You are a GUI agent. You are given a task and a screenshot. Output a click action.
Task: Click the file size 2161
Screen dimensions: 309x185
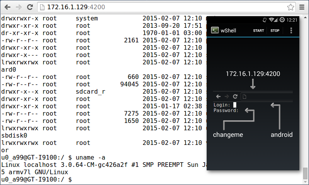click(131, 40)
